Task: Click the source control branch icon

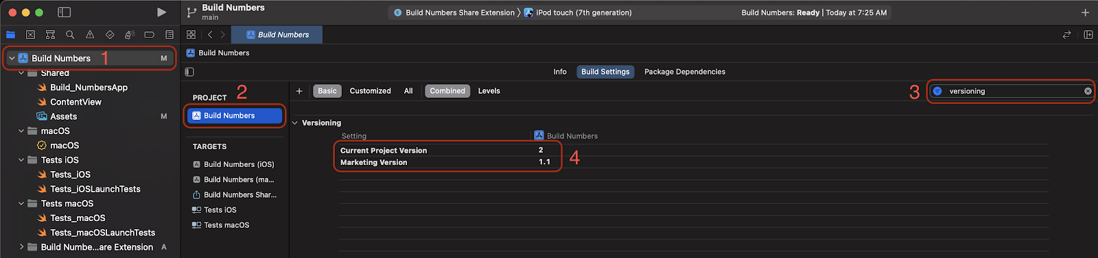Action: pos(191,12)
